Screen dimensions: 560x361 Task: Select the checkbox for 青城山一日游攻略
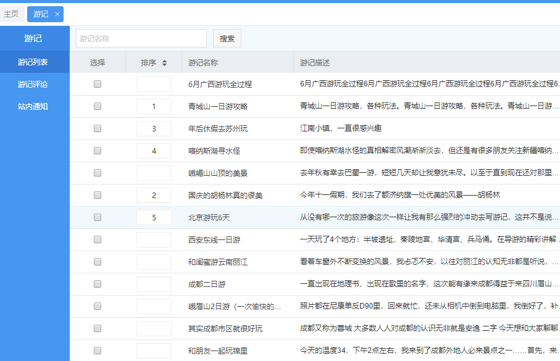(98, 106)
